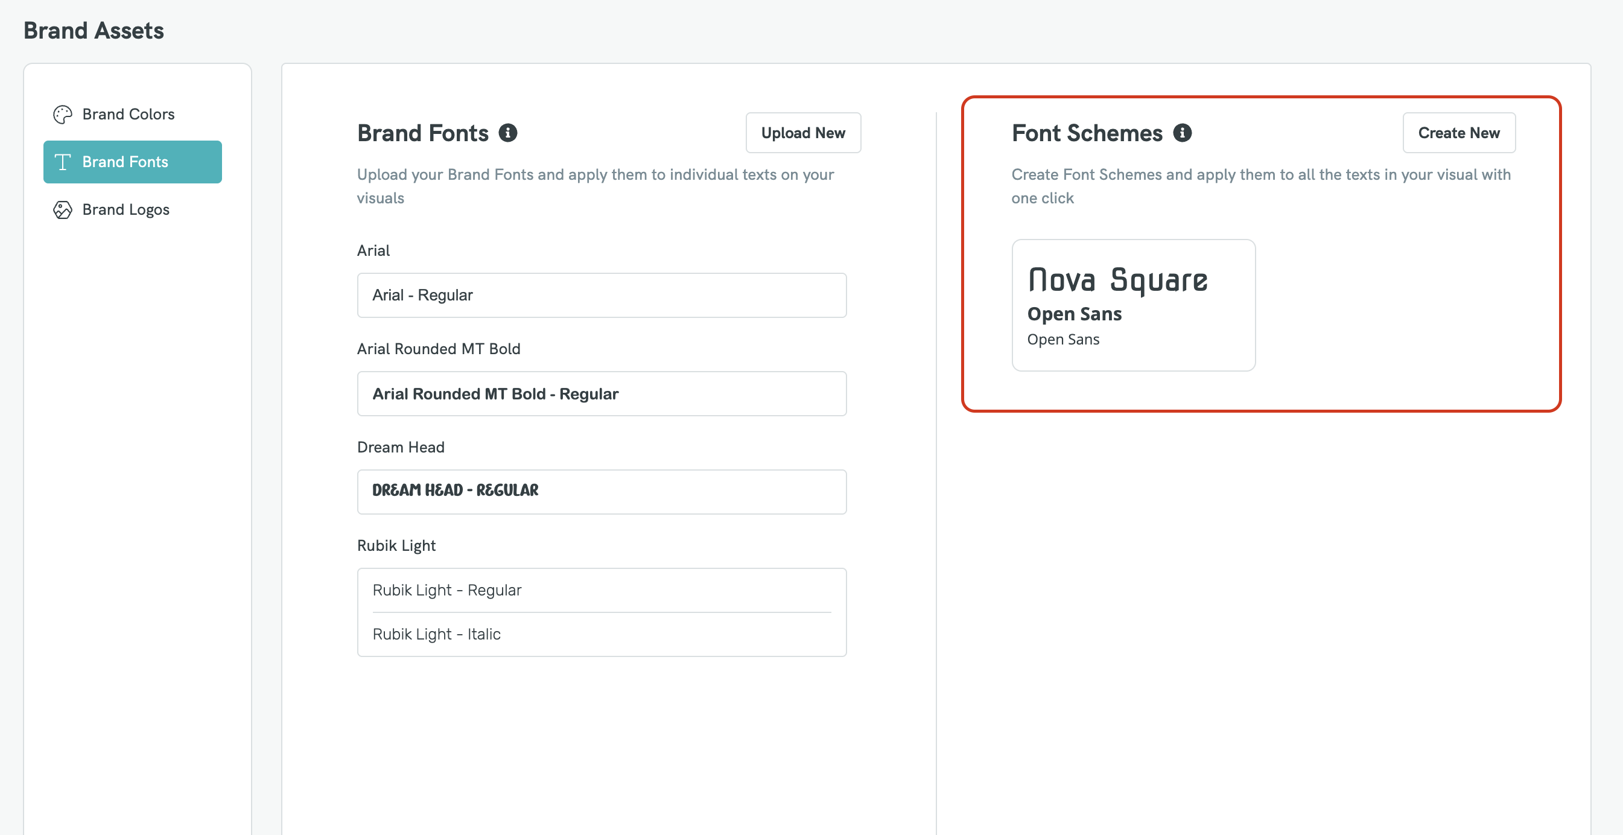Viewport: 1623px width, 835px height.
Task: Click the Brand Fonts main heading
Action: pyautogui.click(x=423, y=133)
